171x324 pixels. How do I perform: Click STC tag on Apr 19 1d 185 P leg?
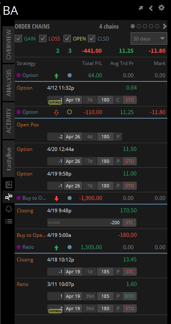click(129, 272)
